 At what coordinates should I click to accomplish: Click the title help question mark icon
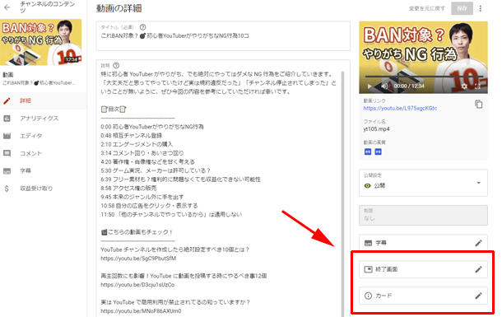coord(143,27)
